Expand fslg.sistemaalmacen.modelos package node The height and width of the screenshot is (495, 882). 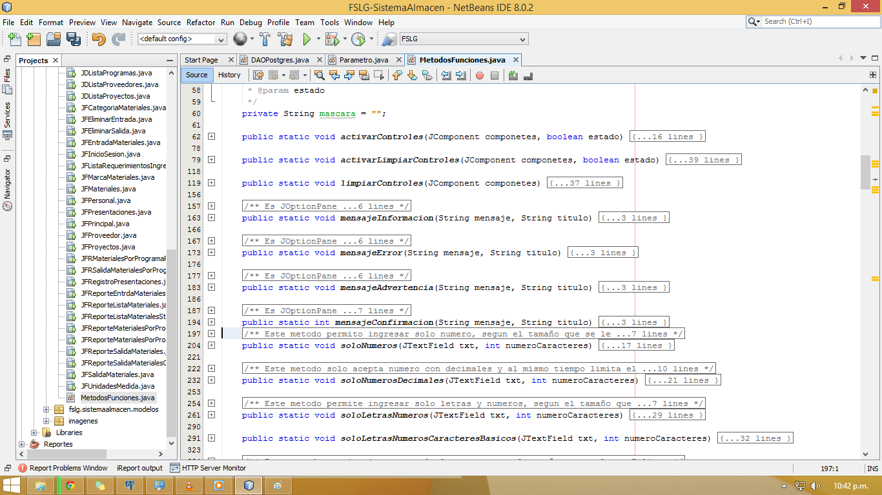pos(46,409)
